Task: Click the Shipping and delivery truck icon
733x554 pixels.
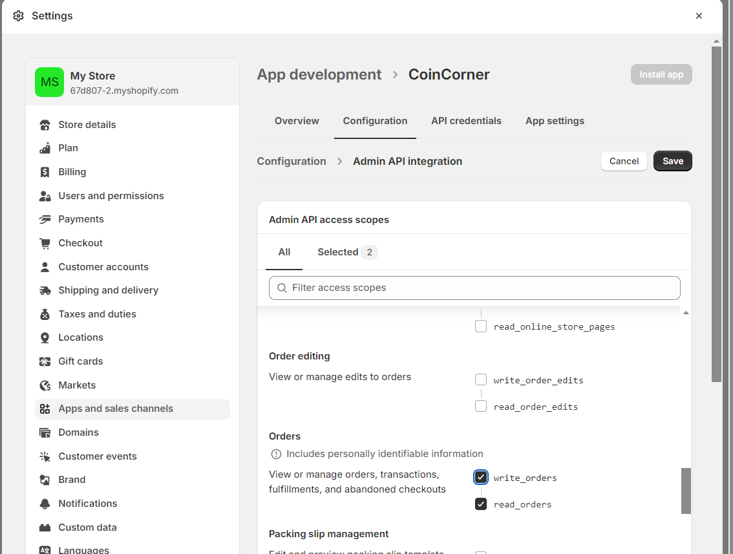Action: (x=45, y=290)
